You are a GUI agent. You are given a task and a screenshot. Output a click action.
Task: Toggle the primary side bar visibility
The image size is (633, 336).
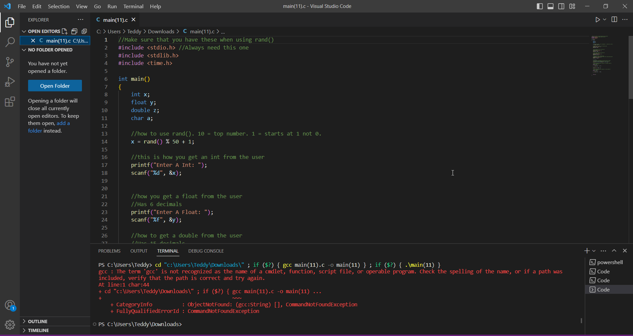coord(540,6)
